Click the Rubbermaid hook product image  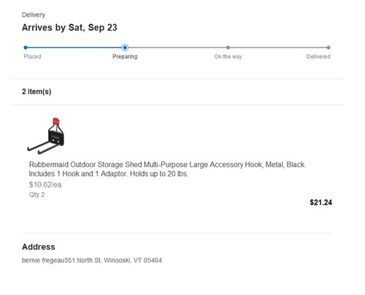coord(46,136)
